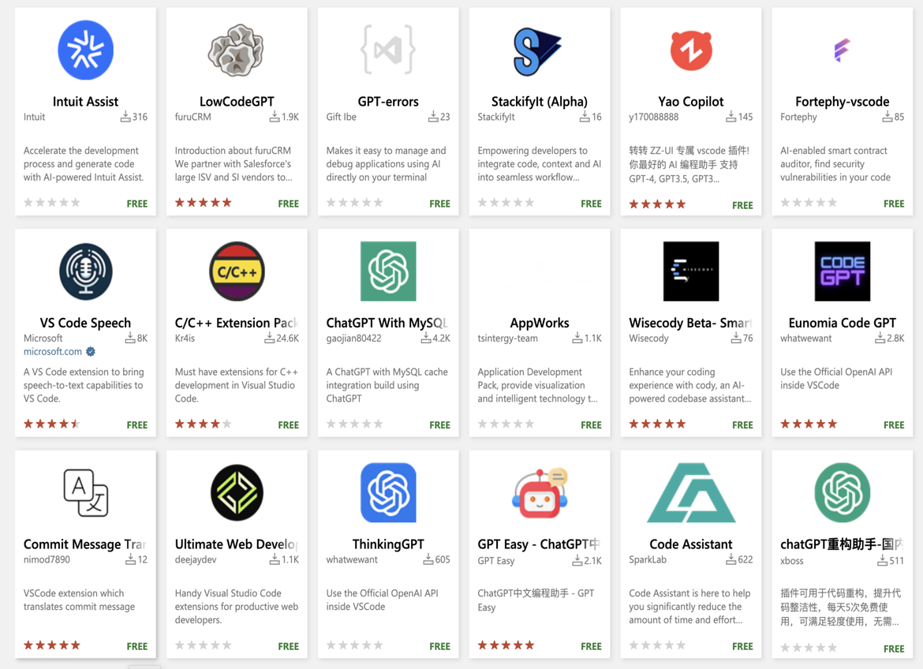Click publisher name furuCRM
Viewport: 923px width, 669px height.
pos(193,117)
